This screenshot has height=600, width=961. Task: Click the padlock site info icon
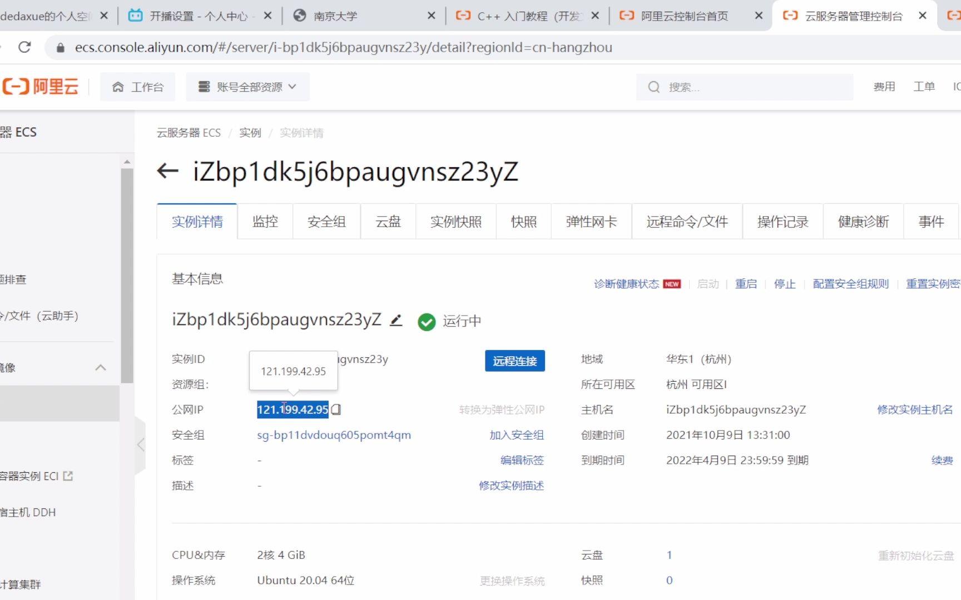click(60, 48)
